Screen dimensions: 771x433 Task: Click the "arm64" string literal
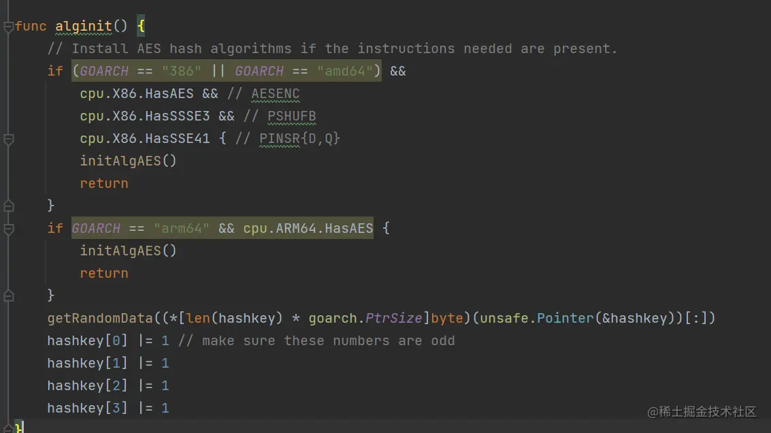point(182,228)
